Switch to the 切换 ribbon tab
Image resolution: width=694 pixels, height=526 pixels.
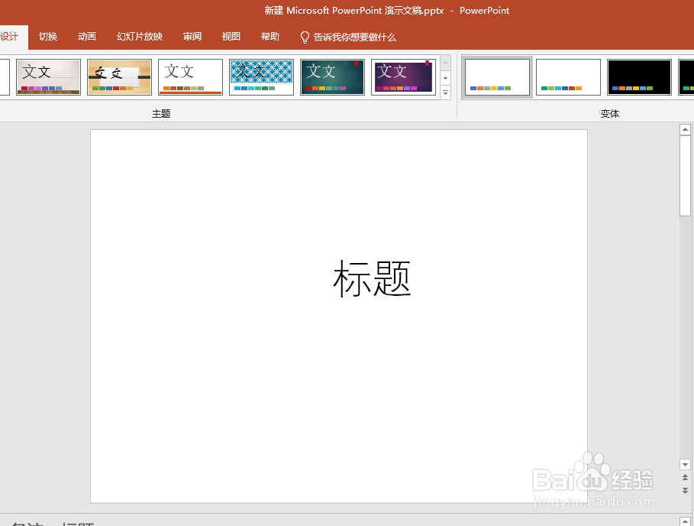click(x=47, y=37)
